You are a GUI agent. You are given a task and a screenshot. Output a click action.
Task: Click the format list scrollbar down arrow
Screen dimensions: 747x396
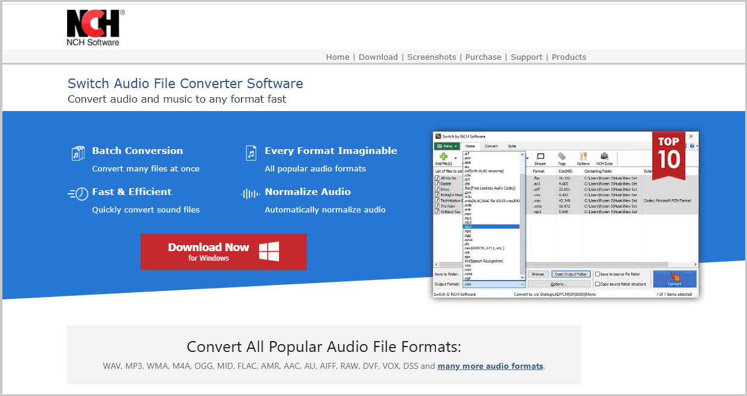click(x=522, y=277)
